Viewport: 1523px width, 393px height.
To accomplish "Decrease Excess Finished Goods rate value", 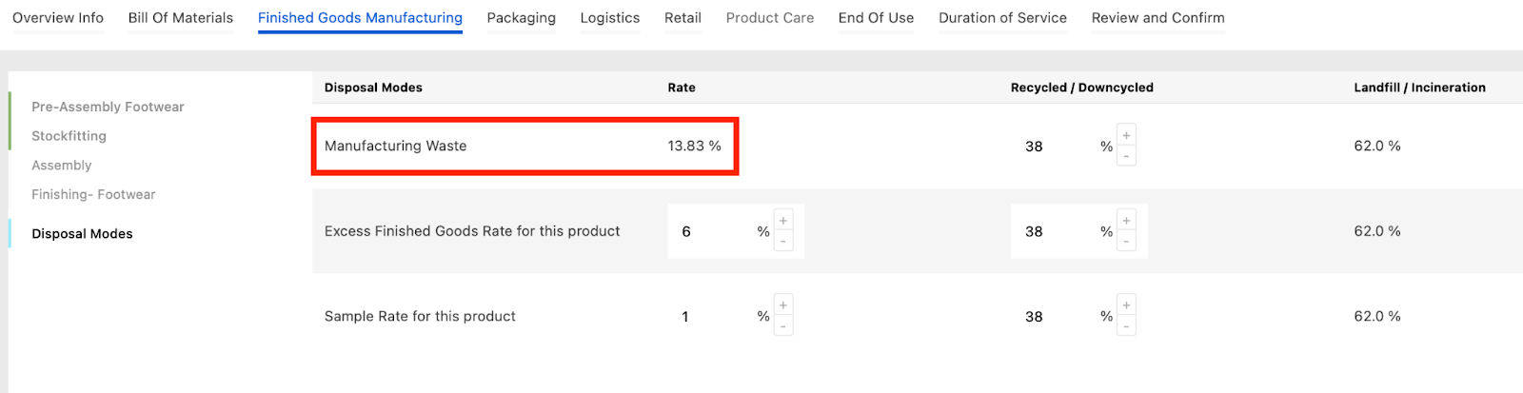I will pos(782,242).
